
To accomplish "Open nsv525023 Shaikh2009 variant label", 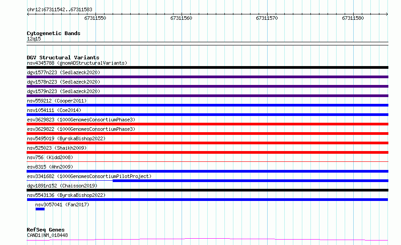I will pyautogui.click(x=57, y=148).
